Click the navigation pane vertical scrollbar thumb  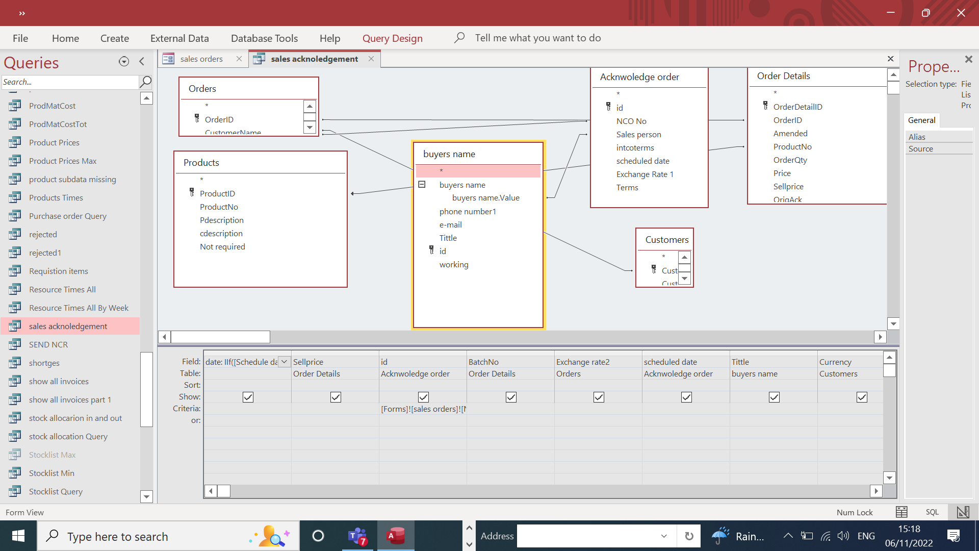(147, 389)
